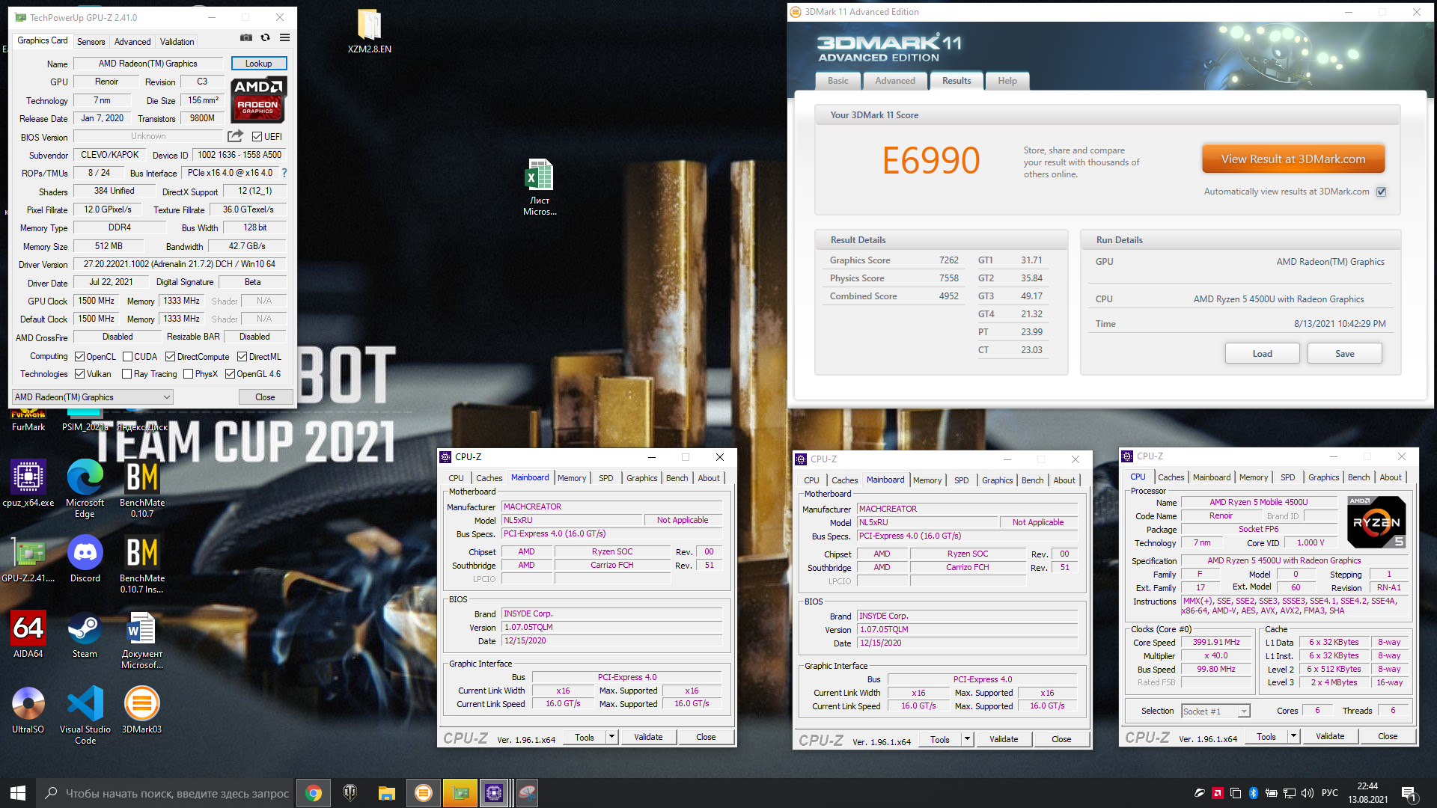Open Visual Studio Code shortcut
The image size is (1437, 808).
[x=85, y=716]
